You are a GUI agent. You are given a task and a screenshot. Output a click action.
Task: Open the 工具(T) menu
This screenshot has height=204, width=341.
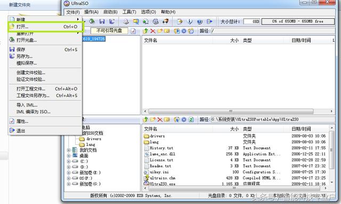click(129, 12)
